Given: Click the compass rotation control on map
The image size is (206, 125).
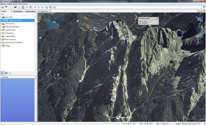Looking at the screenshot, I should (x=199, y=19).
